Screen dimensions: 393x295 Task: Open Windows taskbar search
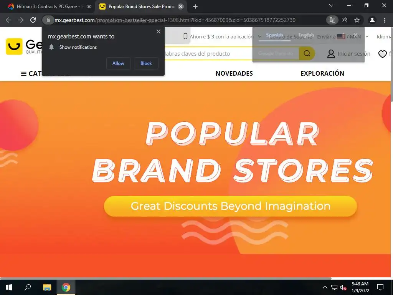point(28,287)
